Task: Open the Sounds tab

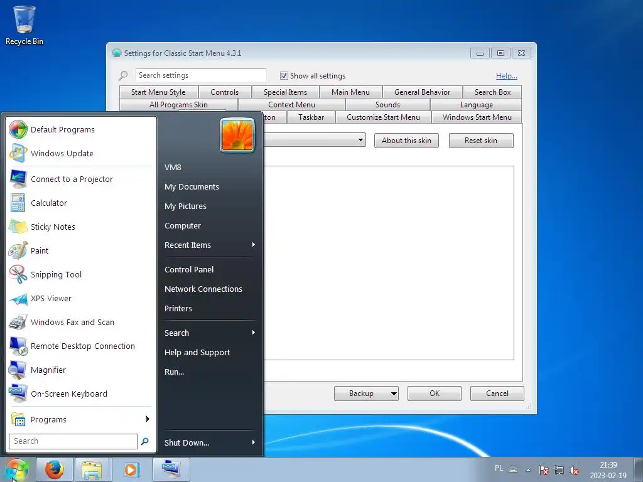Action: 387,105
